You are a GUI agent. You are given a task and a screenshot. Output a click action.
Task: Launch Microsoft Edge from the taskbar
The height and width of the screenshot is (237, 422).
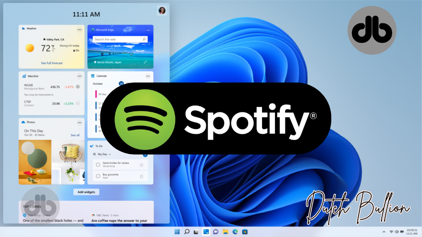(235, 232)
